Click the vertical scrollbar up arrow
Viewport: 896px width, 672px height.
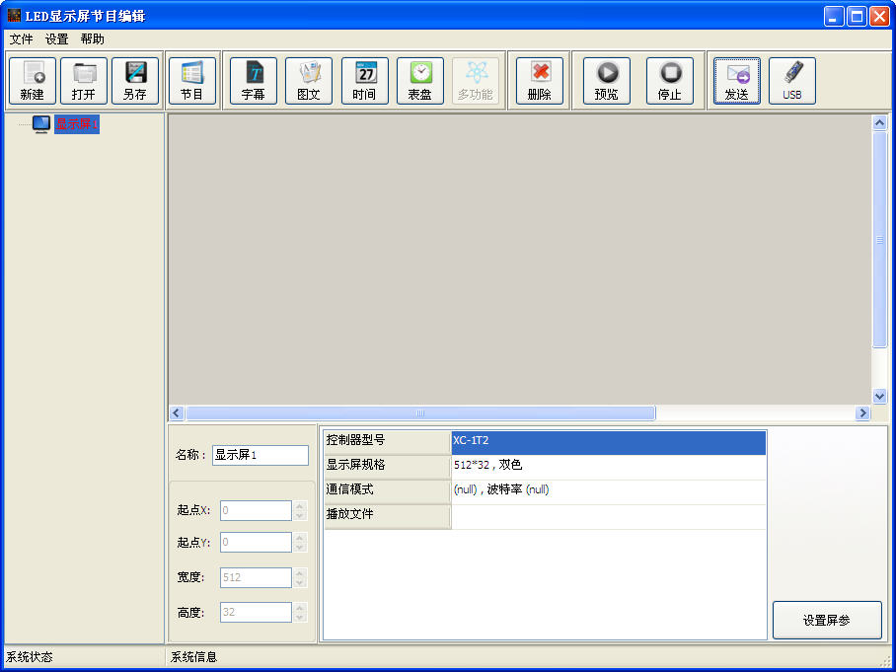click(x=879, y=123)
